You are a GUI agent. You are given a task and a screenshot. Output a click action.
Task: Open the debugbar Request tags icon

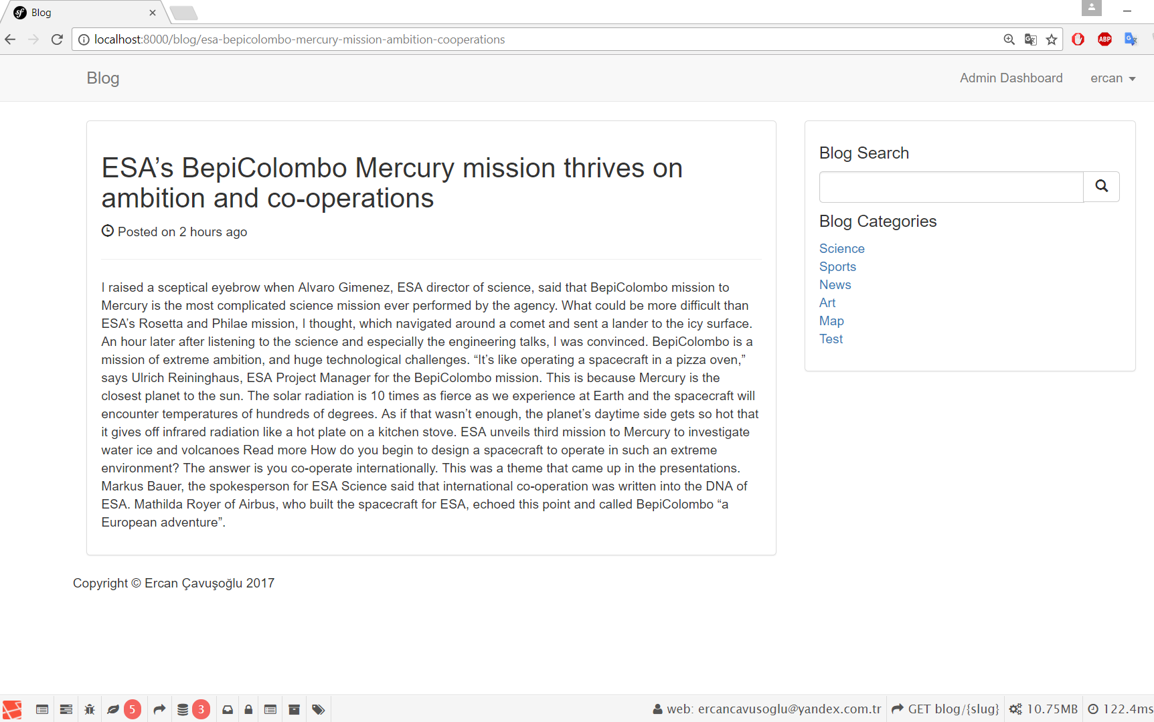coord(319,709)
